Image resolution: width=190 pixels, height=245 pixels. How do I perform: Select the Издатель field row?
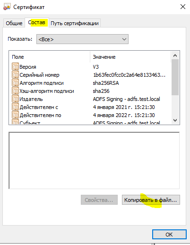90,99
